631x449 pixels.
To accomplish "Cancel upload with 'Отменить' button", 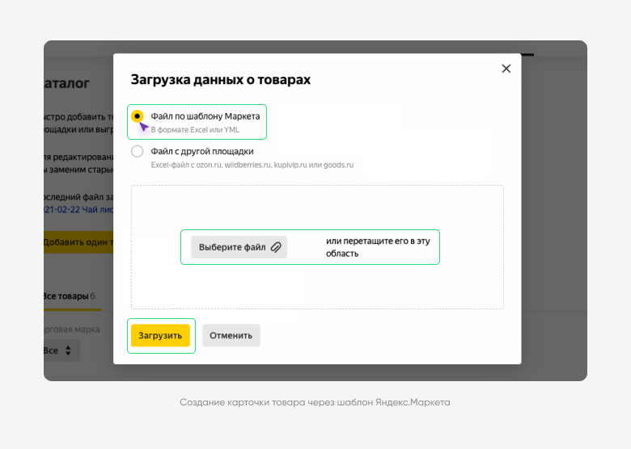I will [x=231, y=335].
